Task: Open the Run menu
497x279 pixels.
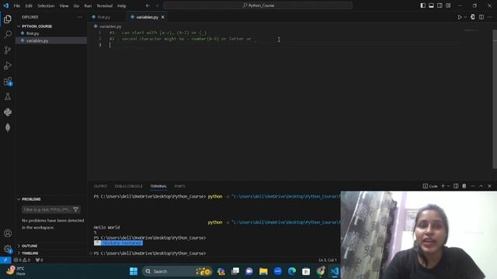Action: tap(88, 5)
